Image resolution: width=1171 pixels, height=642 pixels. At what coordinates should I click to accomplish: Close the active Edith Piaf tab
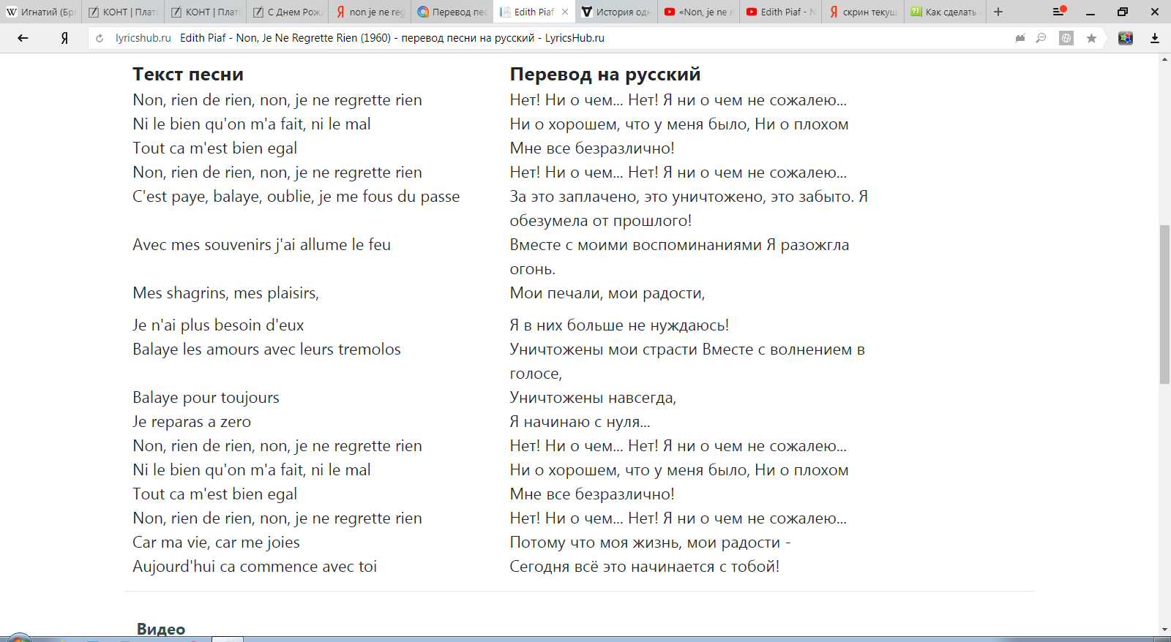coord(565,12)
